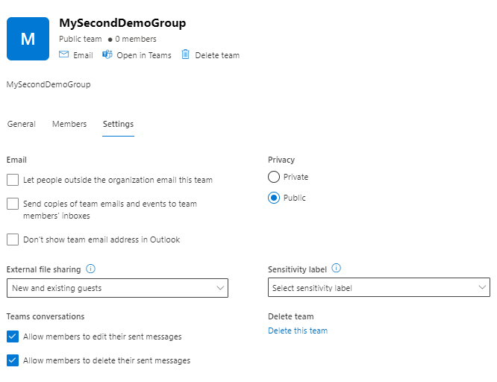Click the Delete team trash icon
The height and width of the screenshot is (382, 497).
(x=186, y=55)
